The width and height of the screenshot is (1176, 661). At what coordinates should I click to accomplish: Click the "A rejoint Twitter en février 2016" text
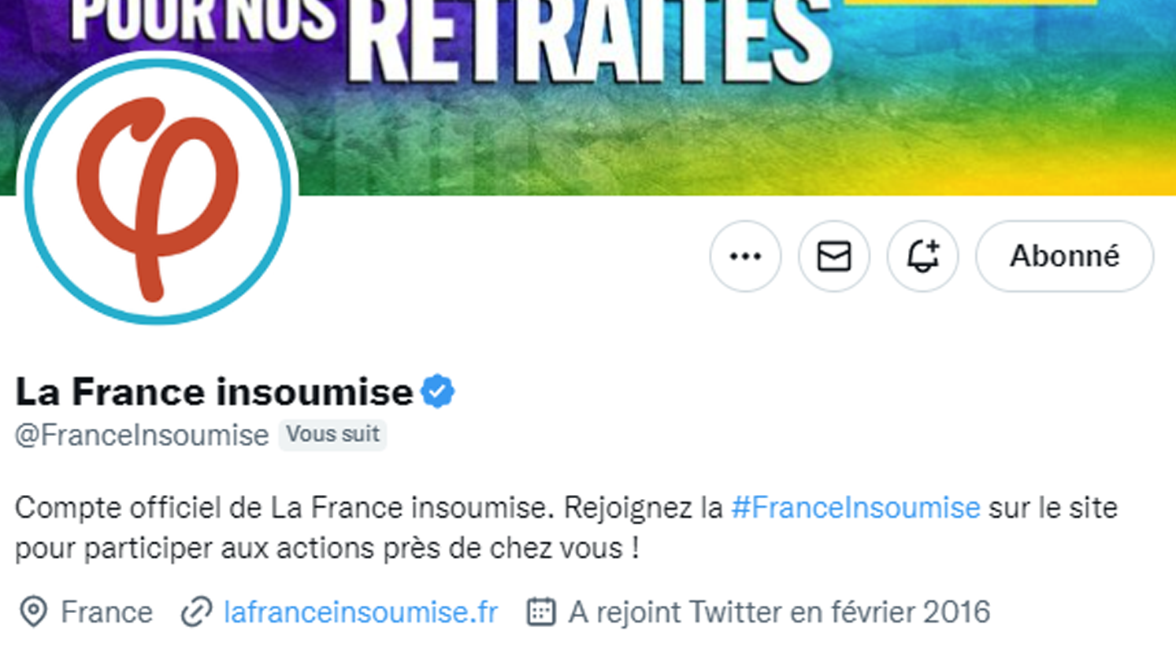(779, 612)
